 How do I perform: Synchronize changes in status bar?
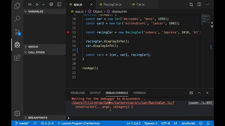coord(35,123)
